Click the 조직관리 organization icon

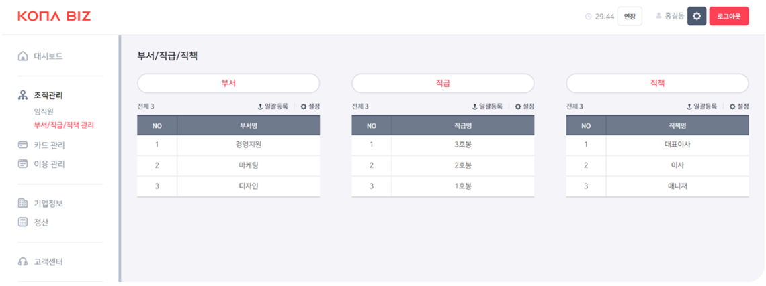22,96
